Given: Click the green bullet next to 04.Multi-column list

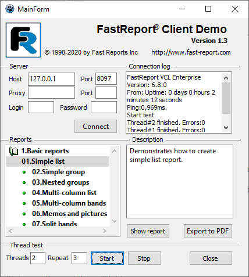Looking at the screenshot, I should click(x=24, y=193).
